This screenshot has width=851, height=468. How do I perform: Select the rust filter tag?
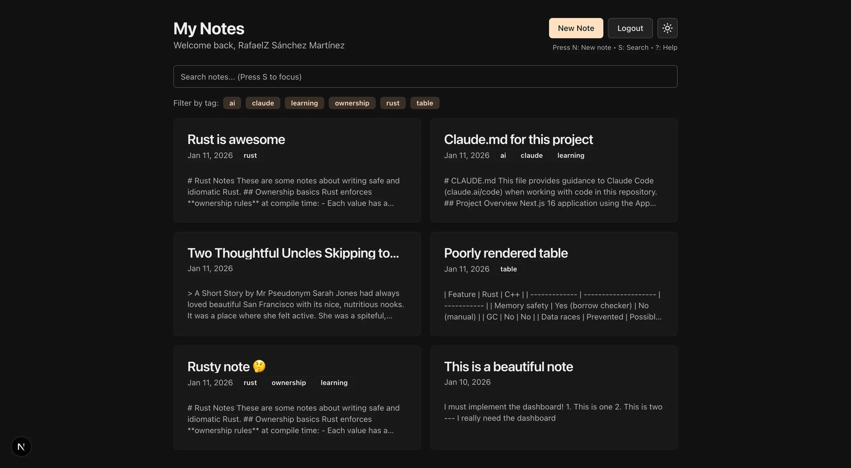(393, 103)
